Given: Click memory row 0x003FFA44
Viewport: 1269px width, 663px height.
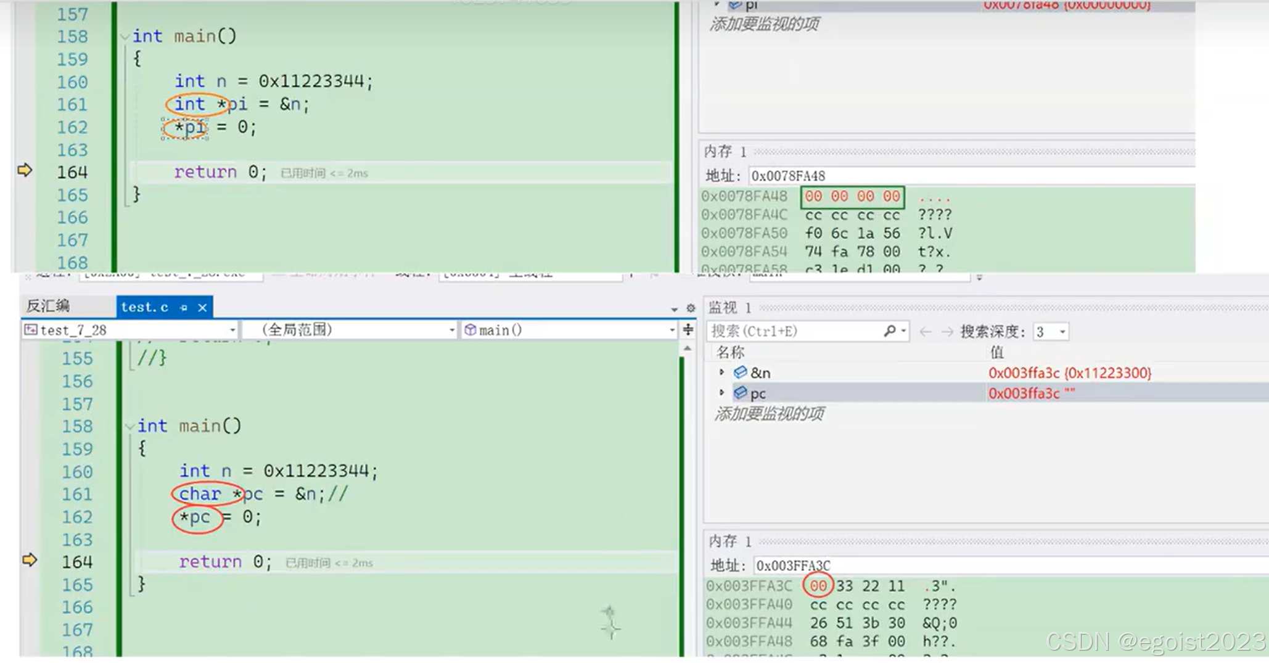Looking at the screenshot, I should [831, 623].
